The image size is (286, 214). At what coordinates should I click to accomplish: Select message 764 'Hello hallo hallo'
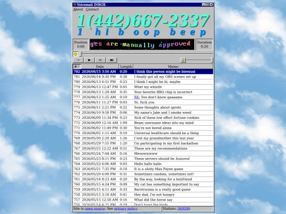pyautogui.click(x=143, y=164)
